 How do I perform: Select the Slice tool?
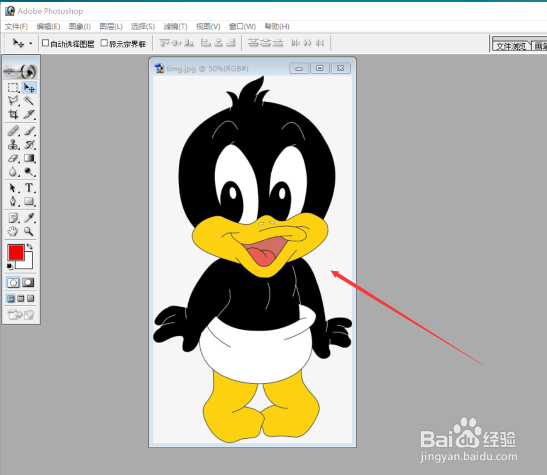pos(29,114)
